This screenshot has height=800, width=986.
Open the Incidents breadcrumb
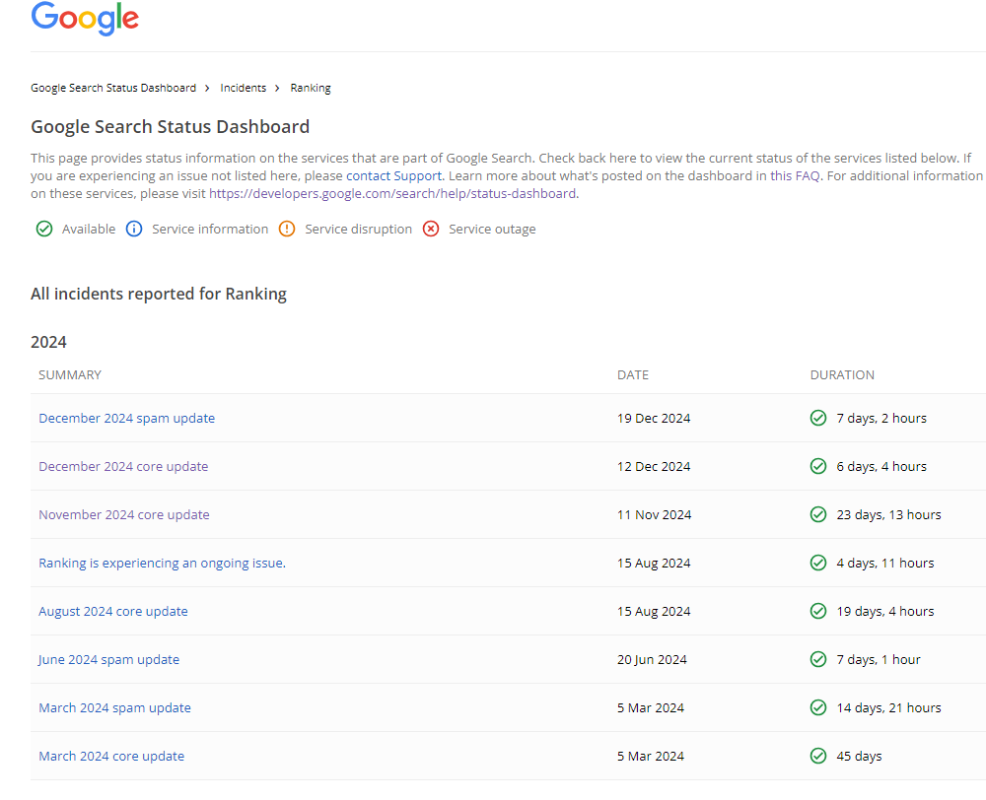(244, 88)
